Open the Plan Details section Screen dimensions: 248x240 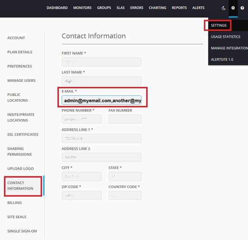[19, 52]
